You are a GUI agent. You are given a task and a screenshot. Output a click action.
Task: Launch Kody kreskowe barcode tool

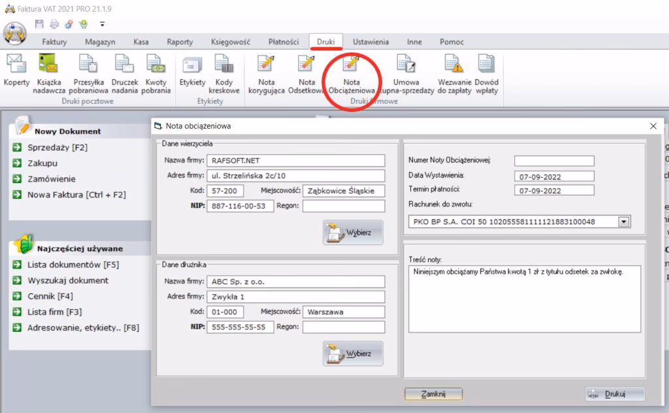coord(224,71)
